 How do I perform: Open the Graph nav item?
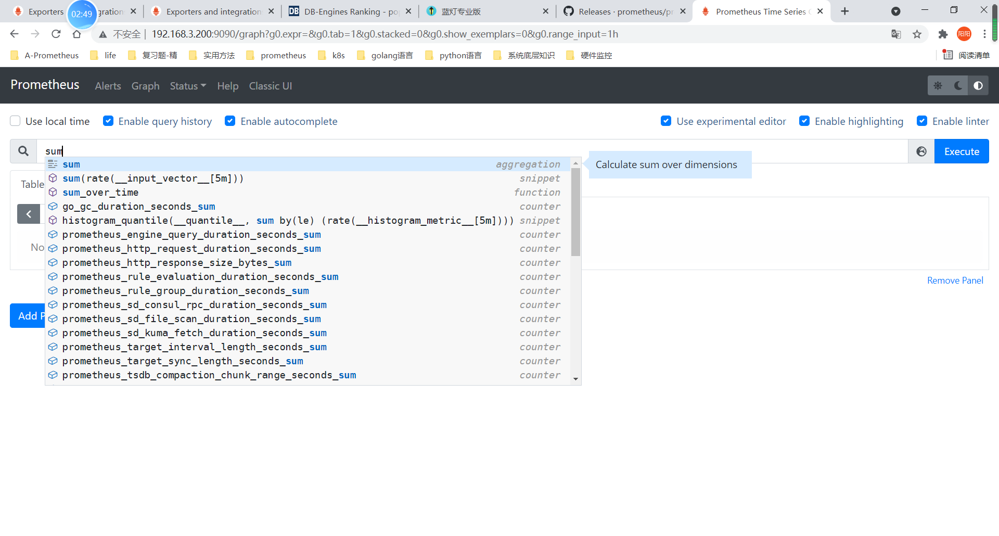145,86
